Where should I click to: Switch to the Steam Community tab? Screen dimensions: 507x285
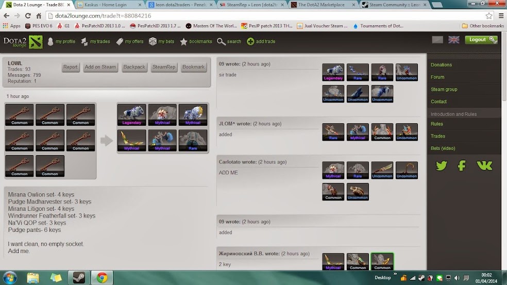tap(394, 5)
